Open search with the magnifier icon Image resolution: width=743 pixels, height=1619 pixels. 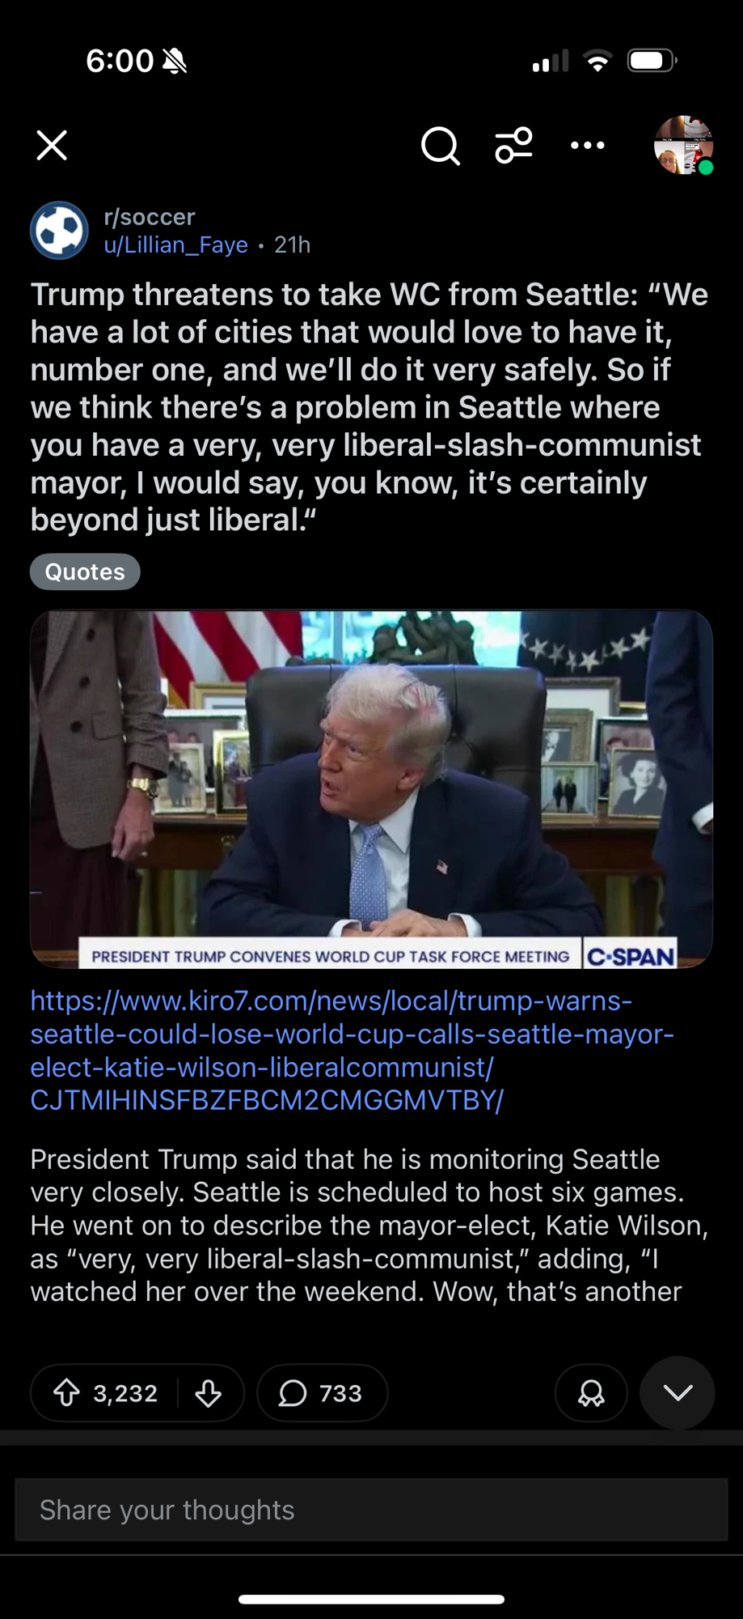(x=441, y=146)
